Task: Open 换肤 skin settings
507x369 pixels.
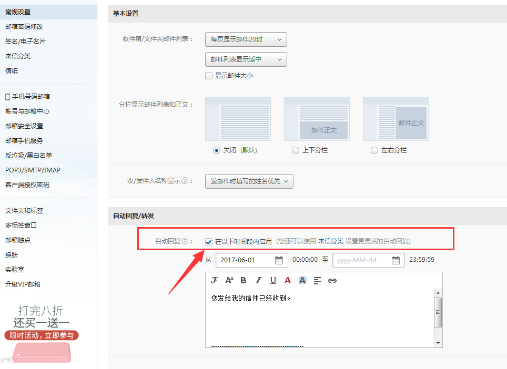Action: click(x=12, y=254)
